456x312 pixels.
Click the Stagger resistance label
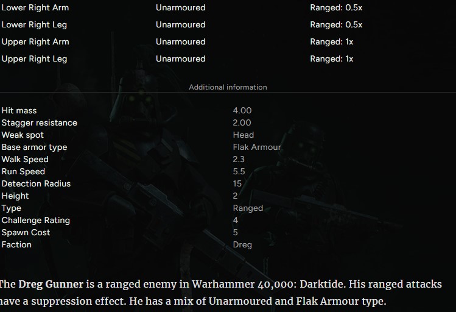pos(39,123)
